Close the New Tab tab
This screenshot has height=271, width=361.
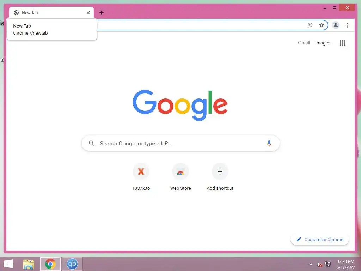point(88,13)
